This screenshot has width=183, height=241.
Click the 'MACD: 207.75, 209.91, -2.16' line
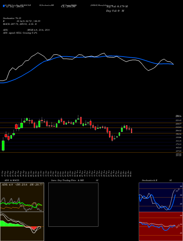coord(20,24)
